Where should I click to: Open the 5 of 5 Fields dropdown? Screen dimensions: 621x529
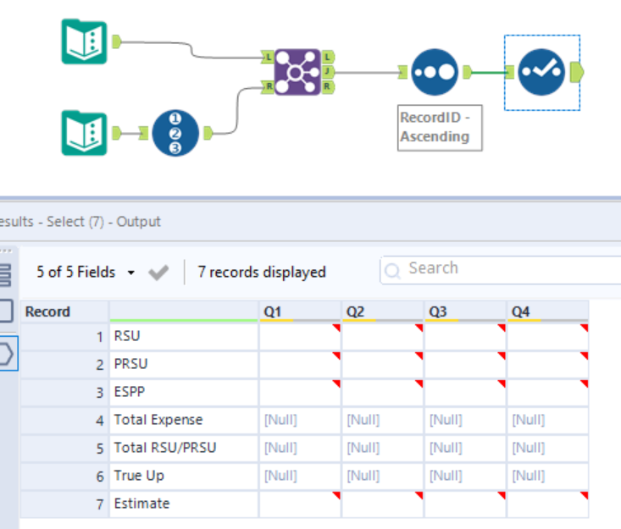tap(86, 273)
